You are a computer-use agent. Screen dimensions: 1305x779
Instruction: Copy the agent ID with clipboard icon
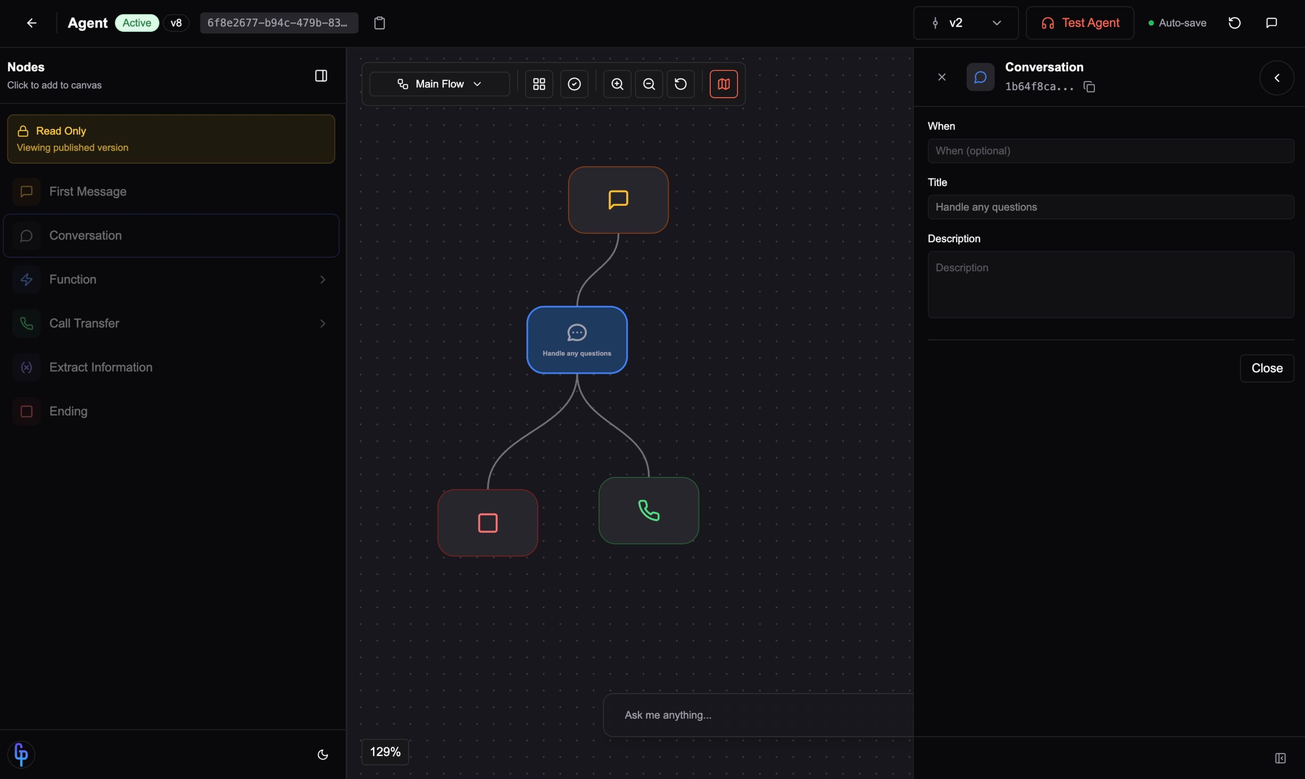pyautogui.click(x=379, y=23)
